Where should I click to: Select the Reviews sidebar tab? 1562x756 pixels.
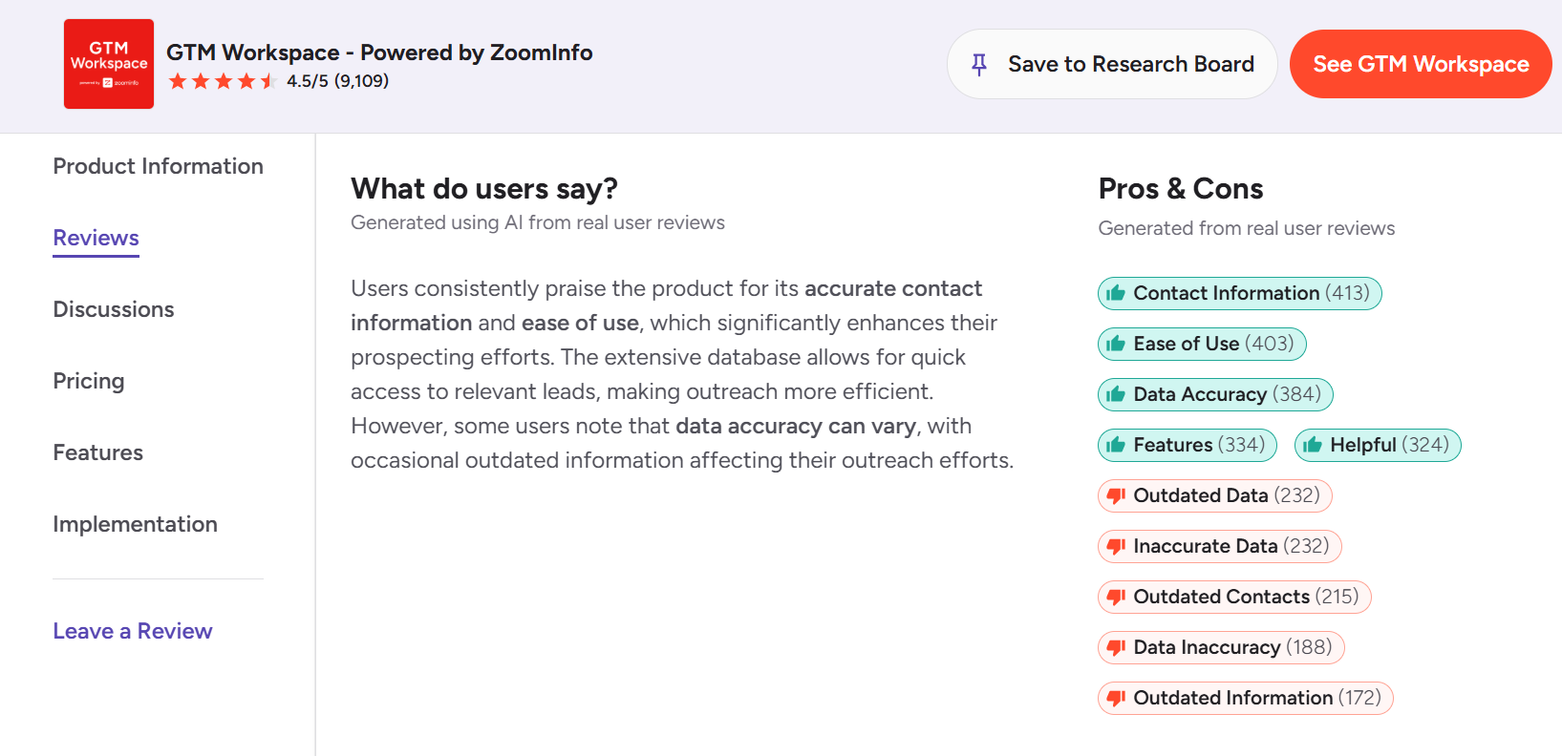[x=96, y=238]
